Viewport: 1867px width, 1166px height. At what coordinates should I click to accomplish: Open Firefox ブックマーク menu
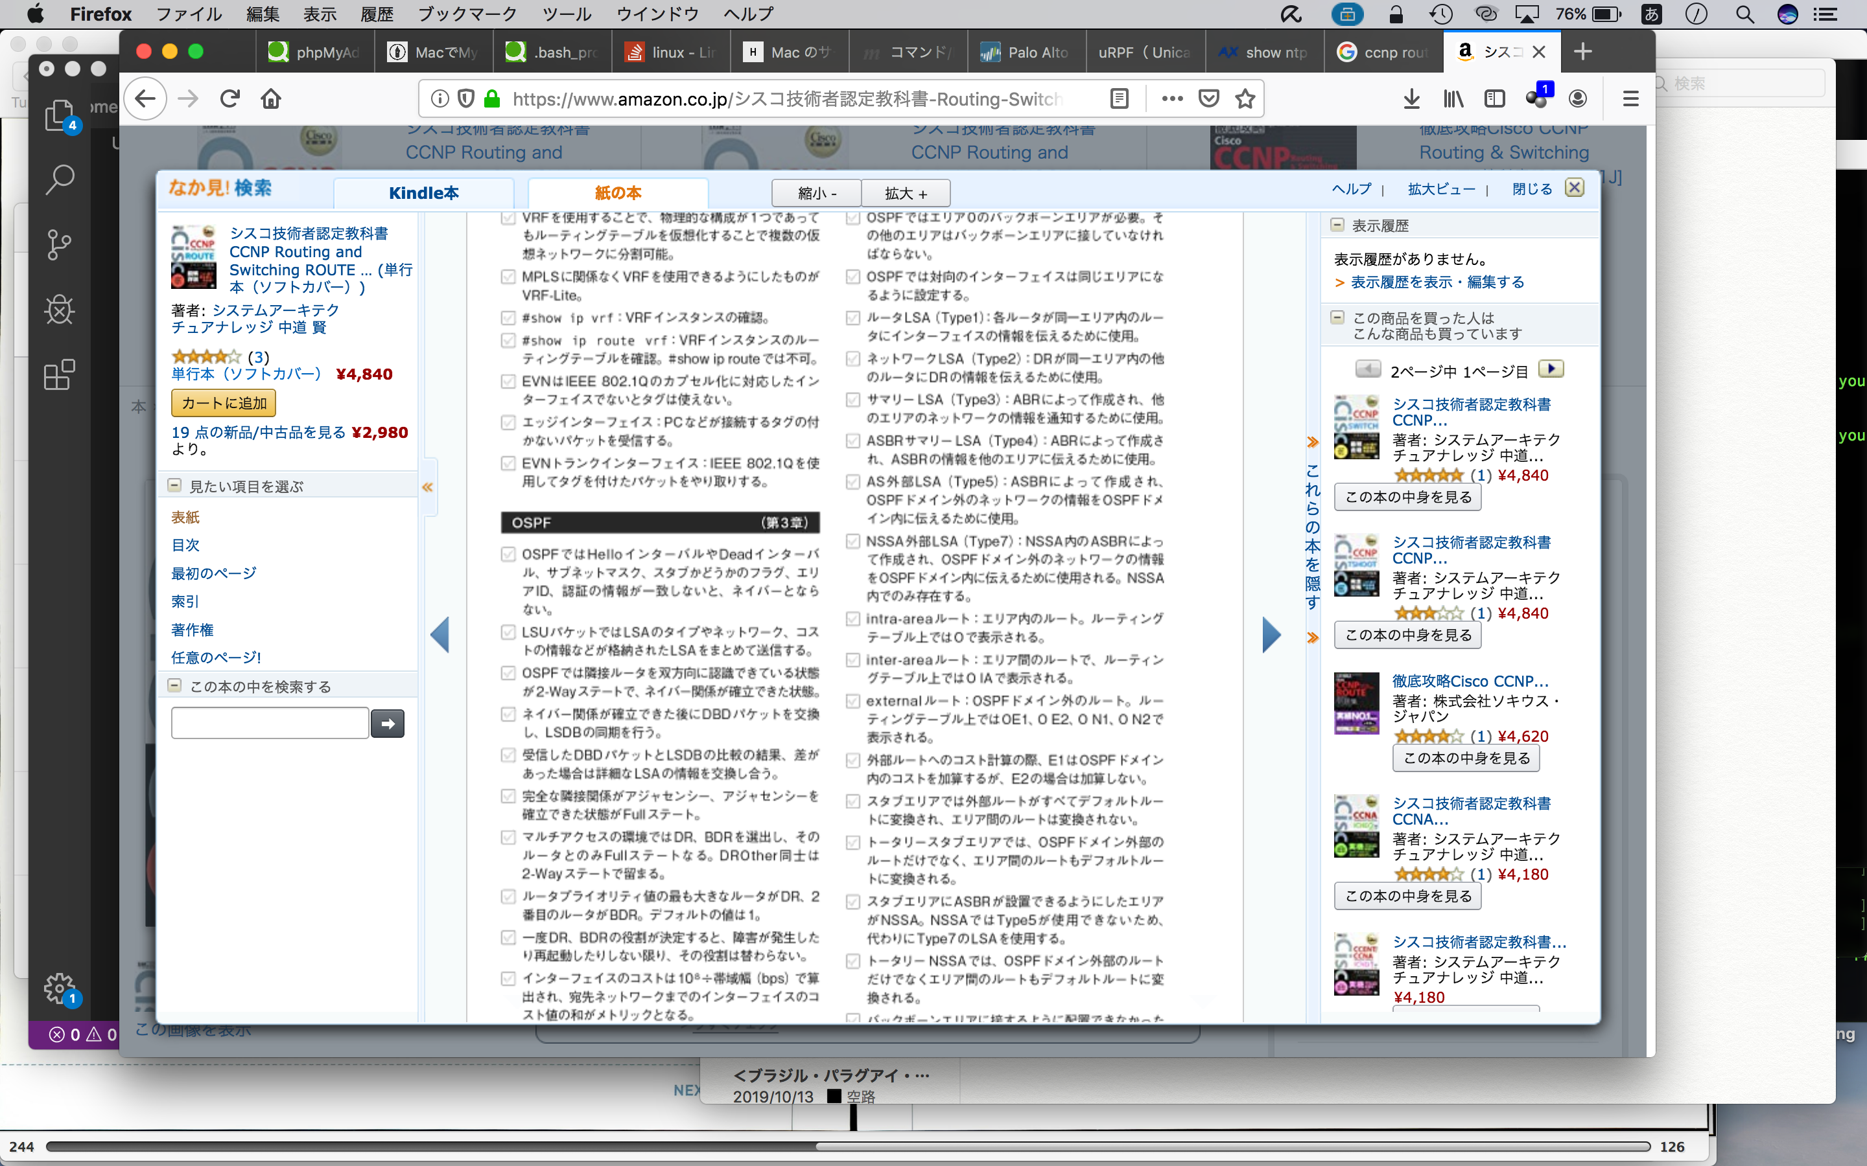[x=467, y=14]
